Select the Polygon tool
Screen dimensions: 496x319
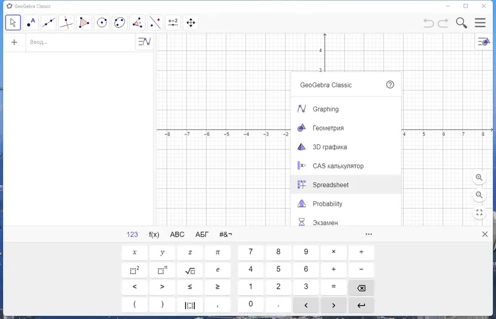[84, 22]
